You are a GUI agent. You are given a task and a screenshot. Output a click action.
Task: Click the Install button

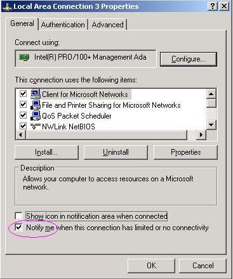(x=46, y=152)
